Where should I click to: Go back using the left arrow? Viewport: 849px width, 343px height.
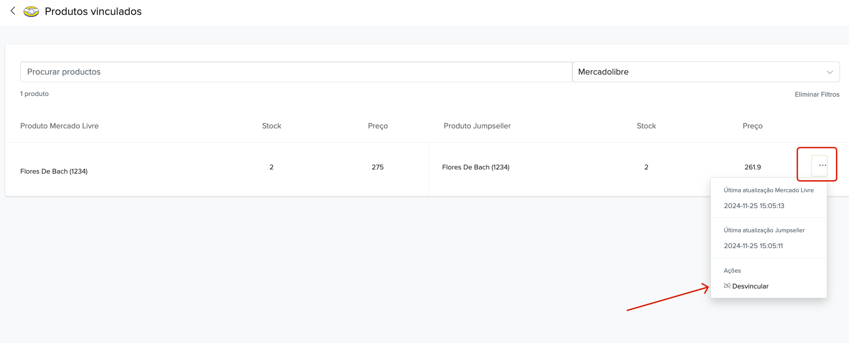click(x=13, y=11)
